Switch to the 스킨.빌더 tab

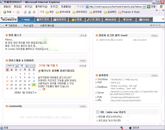(x=94, y=20)
